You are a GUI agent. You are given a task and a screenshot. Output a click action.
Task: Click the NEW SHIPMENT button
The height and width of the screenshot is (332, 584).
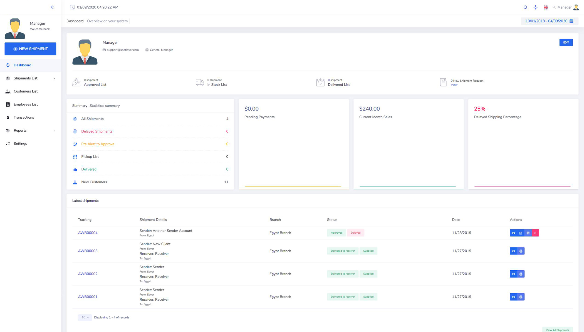[30, 49]
